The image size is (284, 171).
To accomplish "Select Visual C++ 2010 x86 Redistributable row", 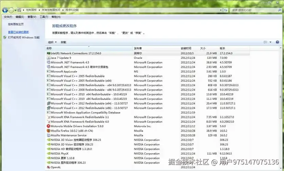I will click(x=148, y=99).
